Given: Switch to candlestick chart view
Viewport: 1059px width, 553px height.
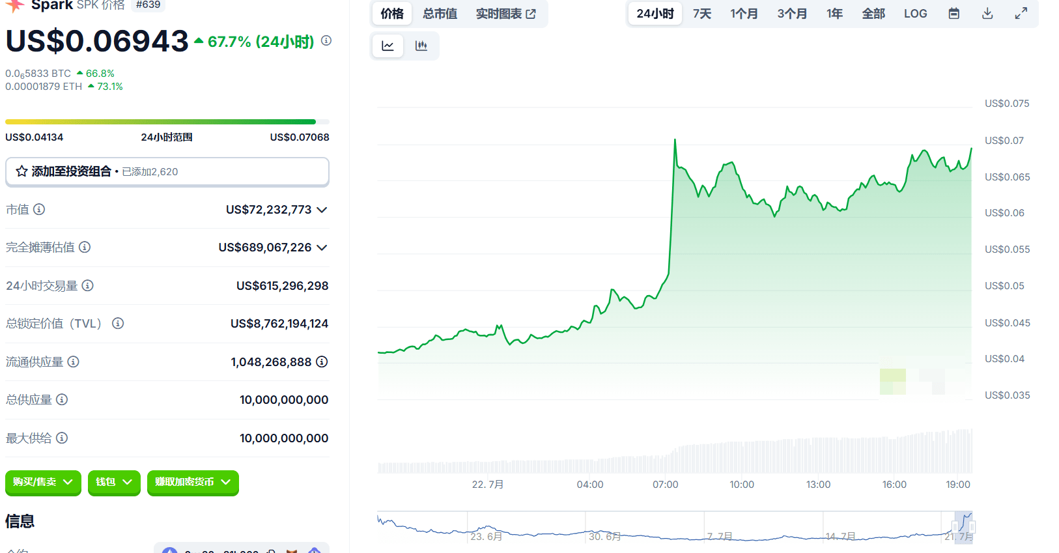Looking at the screenshot, I should (x=421, y=46).
